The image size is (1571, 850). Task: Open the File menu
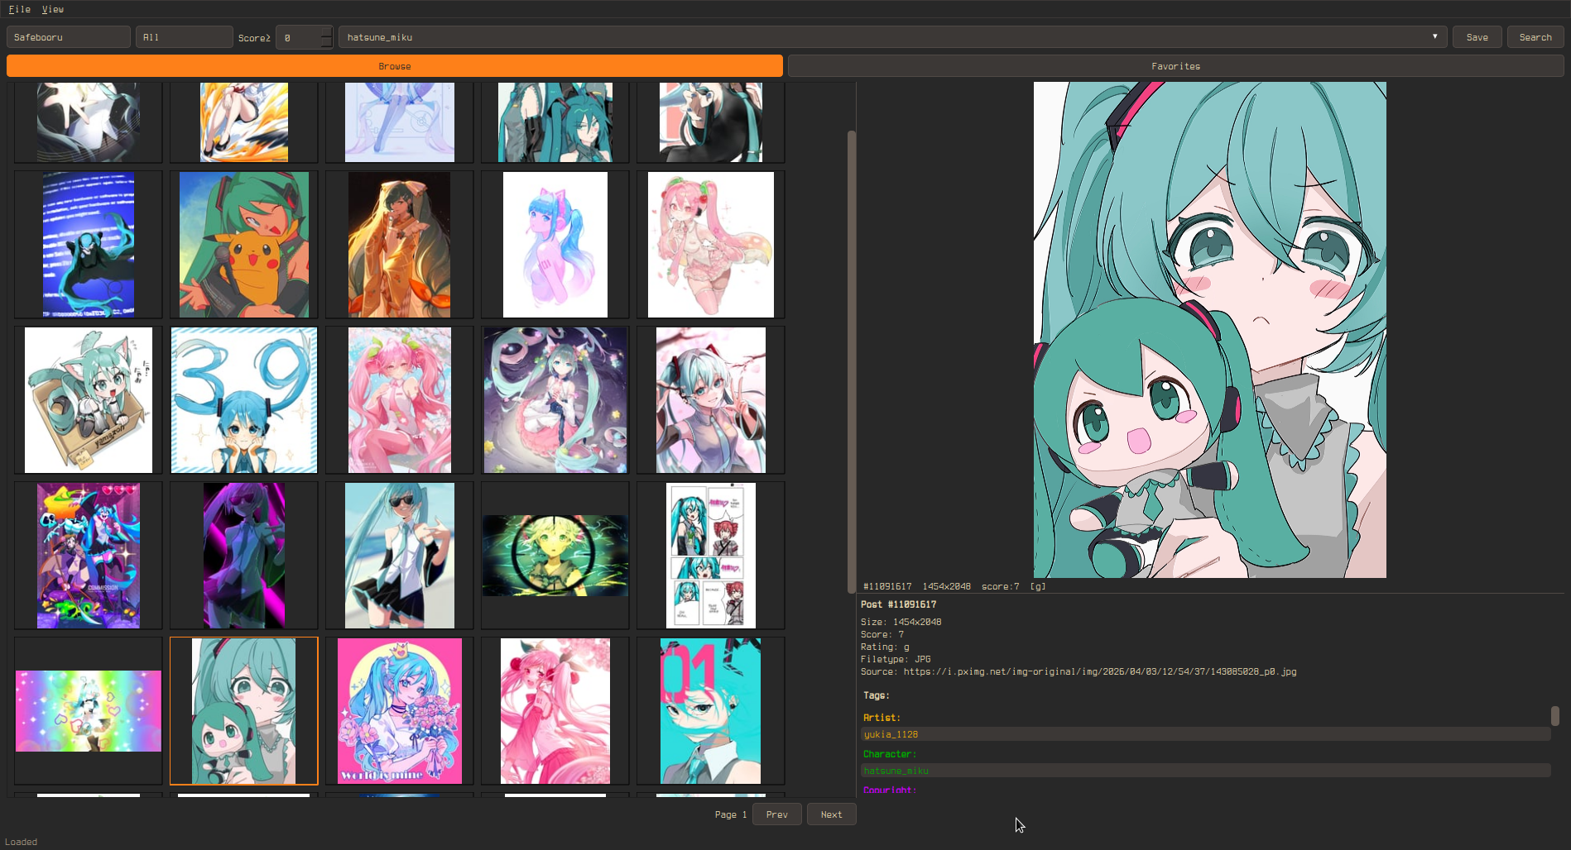(x=19, y=9)
